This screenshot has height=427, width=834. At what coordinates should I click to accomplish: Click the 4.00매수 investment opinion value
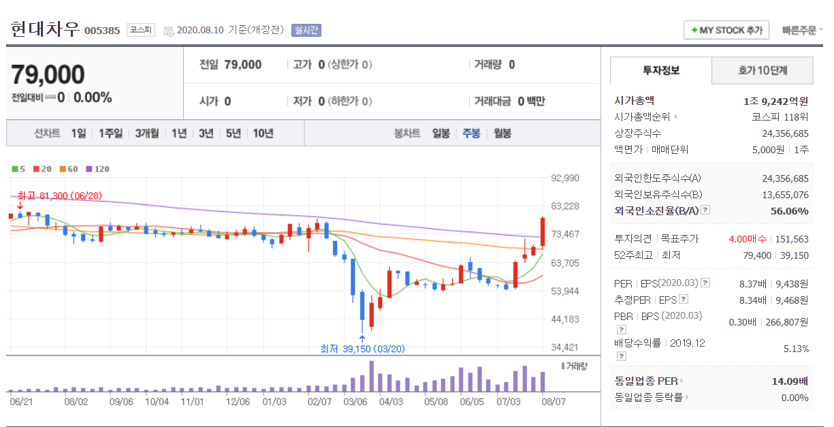748,239
